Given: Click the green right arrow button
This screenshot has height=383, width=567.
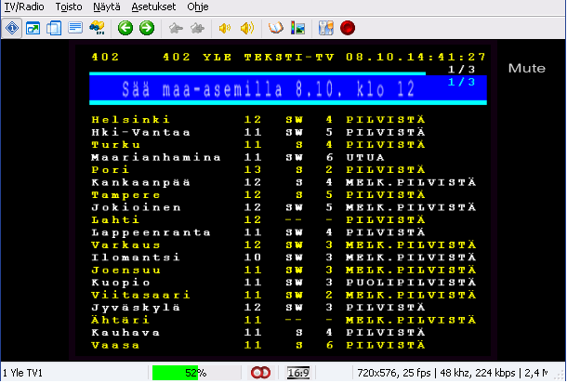Looking at the screenshot, I should click(147, 28).
